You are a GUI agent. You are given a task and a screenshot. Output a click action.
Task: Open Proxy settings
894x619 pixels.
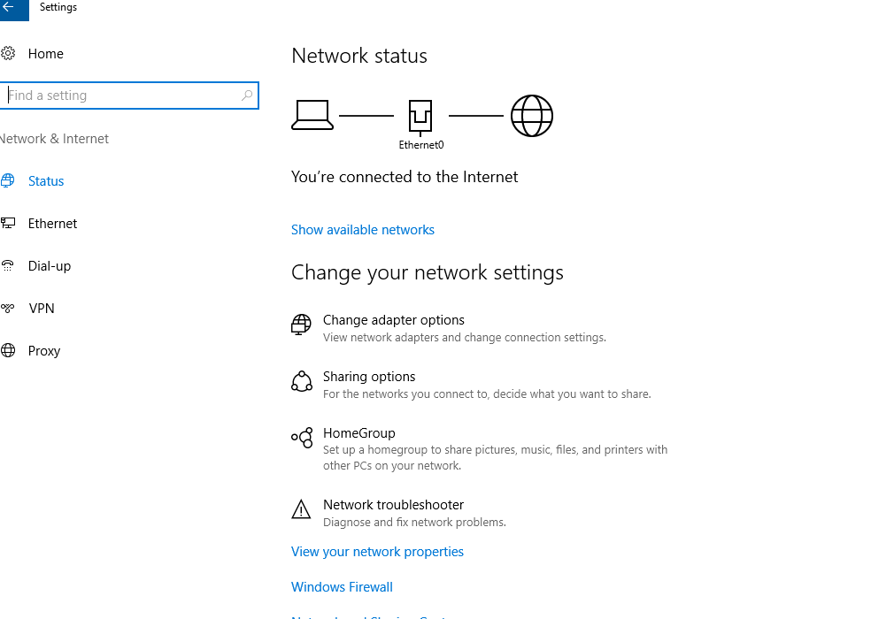click(44, 351)
